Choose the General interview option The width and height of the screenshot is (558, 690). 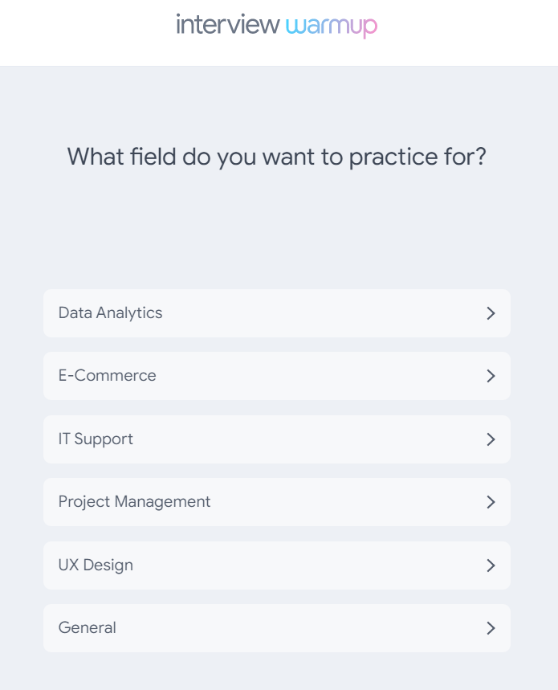point(276,628)
